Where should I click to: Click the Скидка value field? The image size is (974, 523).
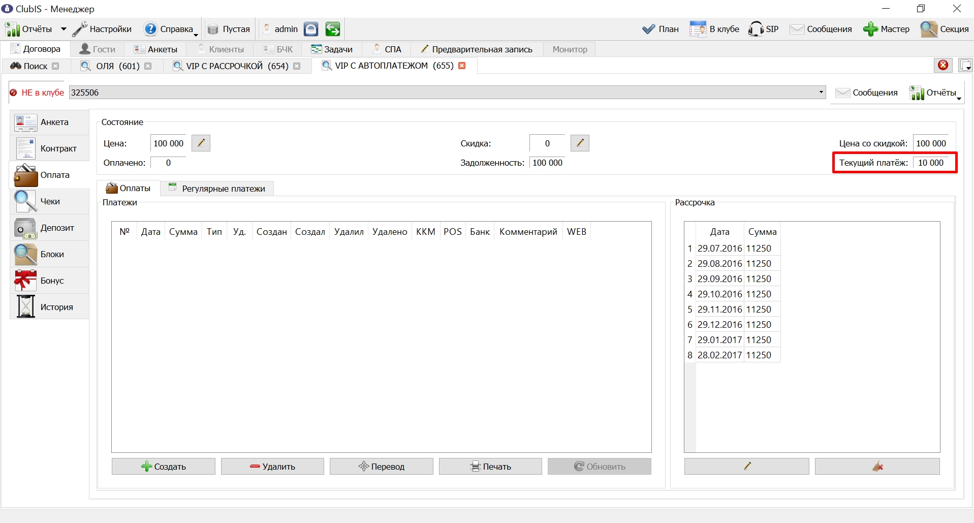(547, 143)
